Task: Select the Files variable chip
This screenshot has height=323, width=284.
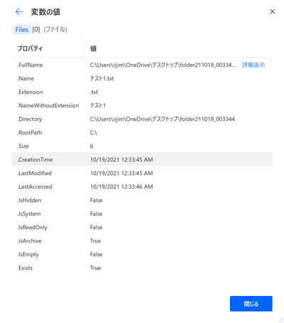Action: (x=21, y=30)
